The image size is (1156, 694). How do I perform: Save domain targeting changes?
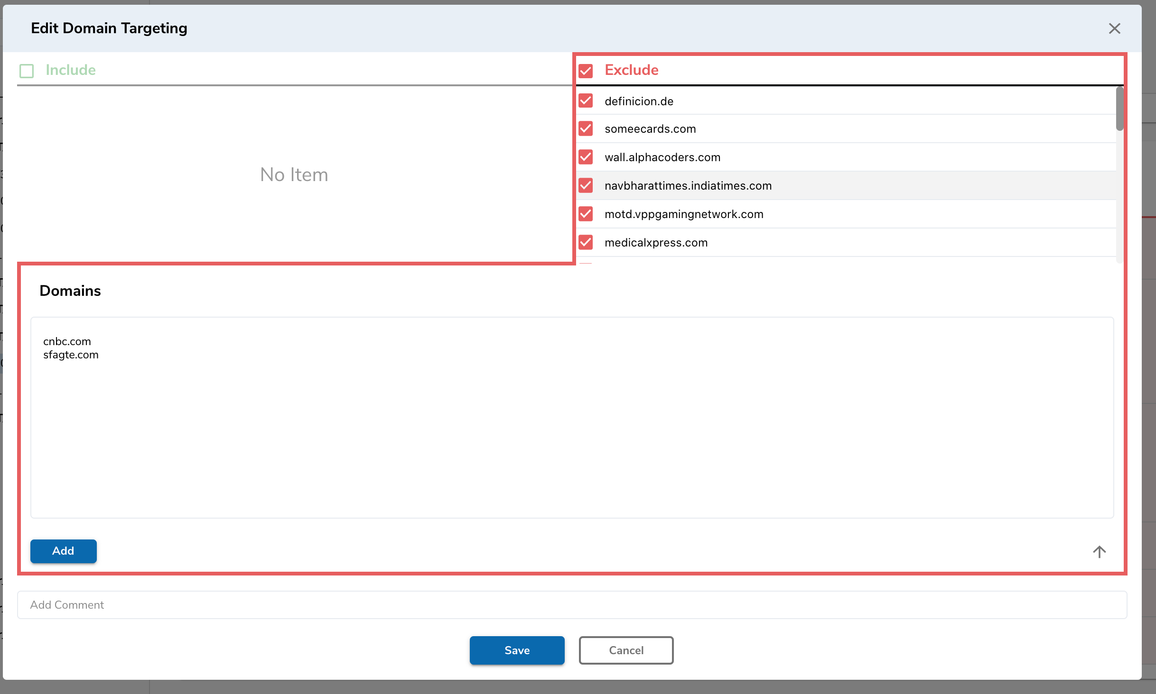(517, 650)
